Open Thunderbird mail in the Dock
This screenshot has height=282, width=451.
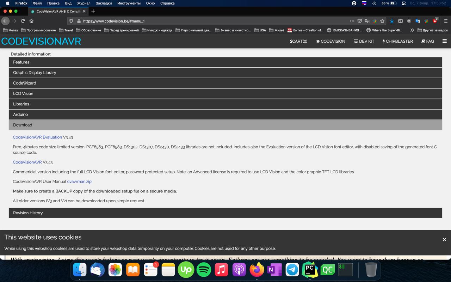point(98,270)
